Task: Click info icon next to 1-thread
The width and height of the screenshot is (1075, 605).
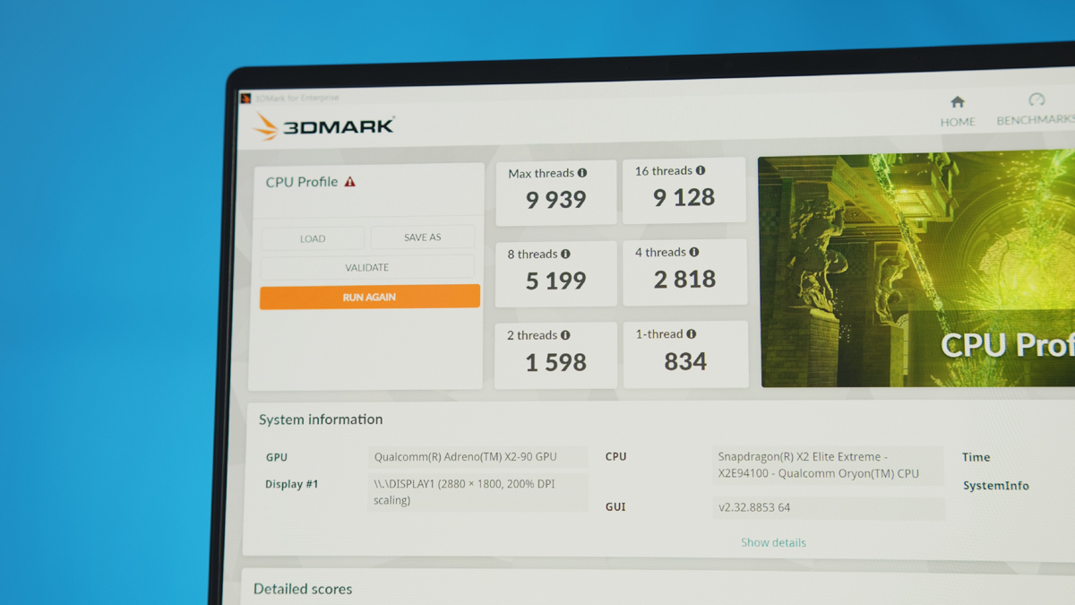Action: (x=691, y=334)
